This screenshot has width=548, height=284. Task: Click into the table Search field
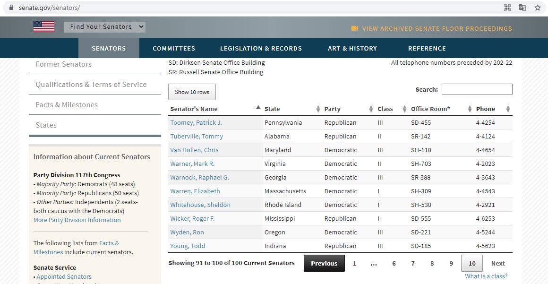[x=477, y=89]
